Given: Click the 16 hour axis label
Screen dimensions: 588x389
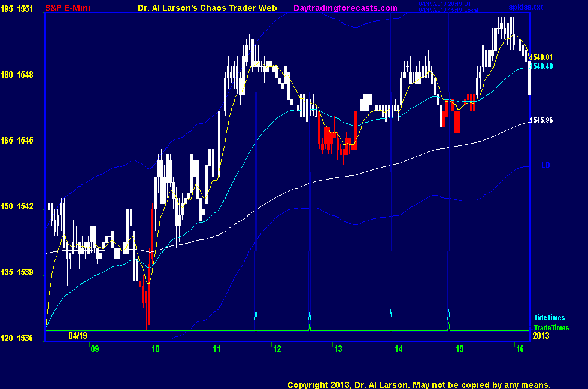Looking at the screenshot, I should point(520,349).
